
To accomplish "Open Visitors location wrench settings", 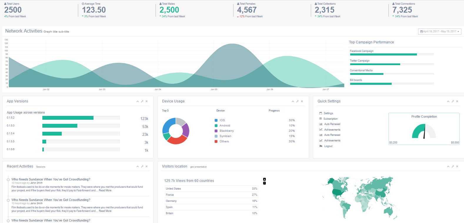I will 453,166.
